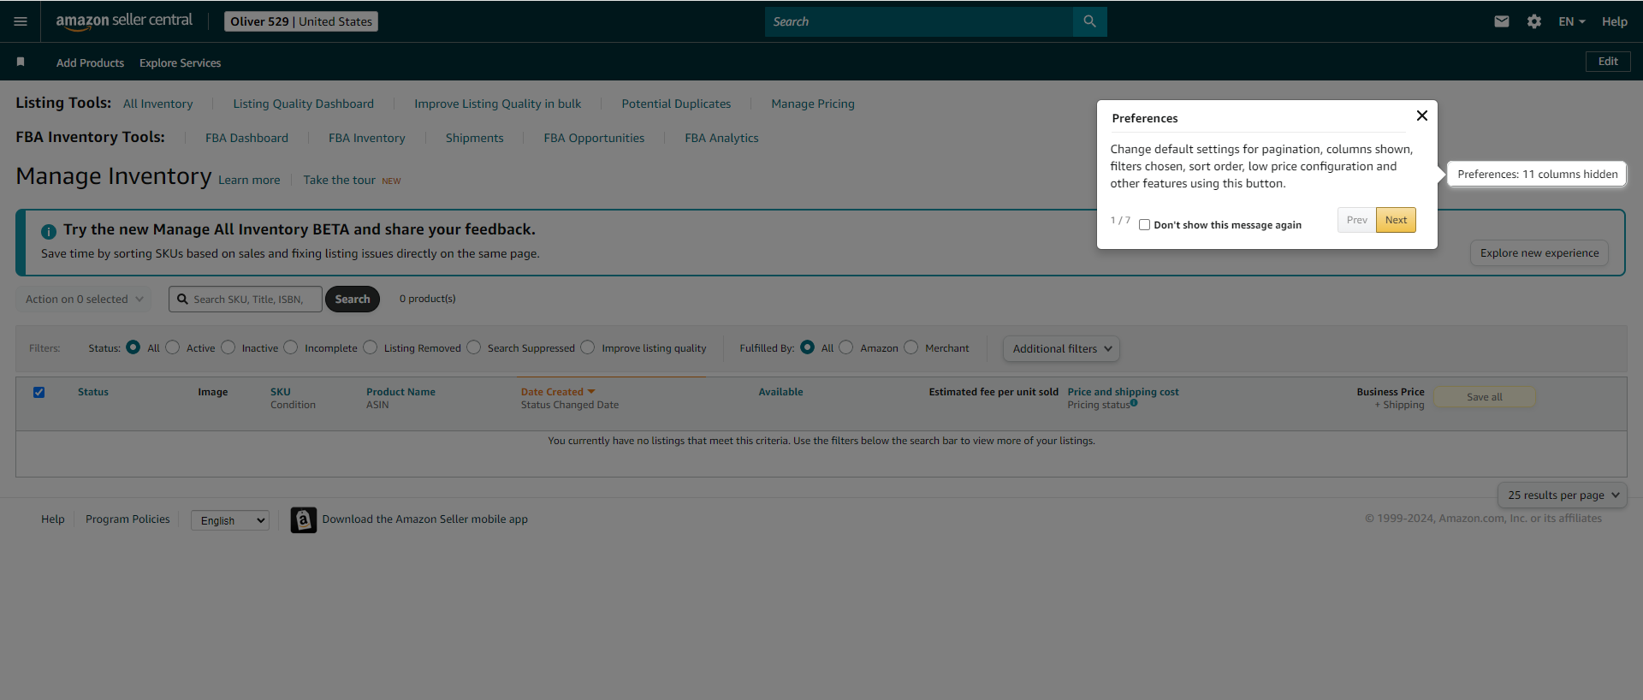Open the '25 results per page' dropdown

point(1563,495)
